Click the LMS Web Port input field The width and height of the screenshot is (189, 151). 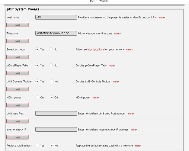click(56, 113)
